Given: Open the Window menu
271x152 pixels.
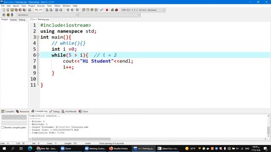Looking at the screenshot, I should (66, 5).
